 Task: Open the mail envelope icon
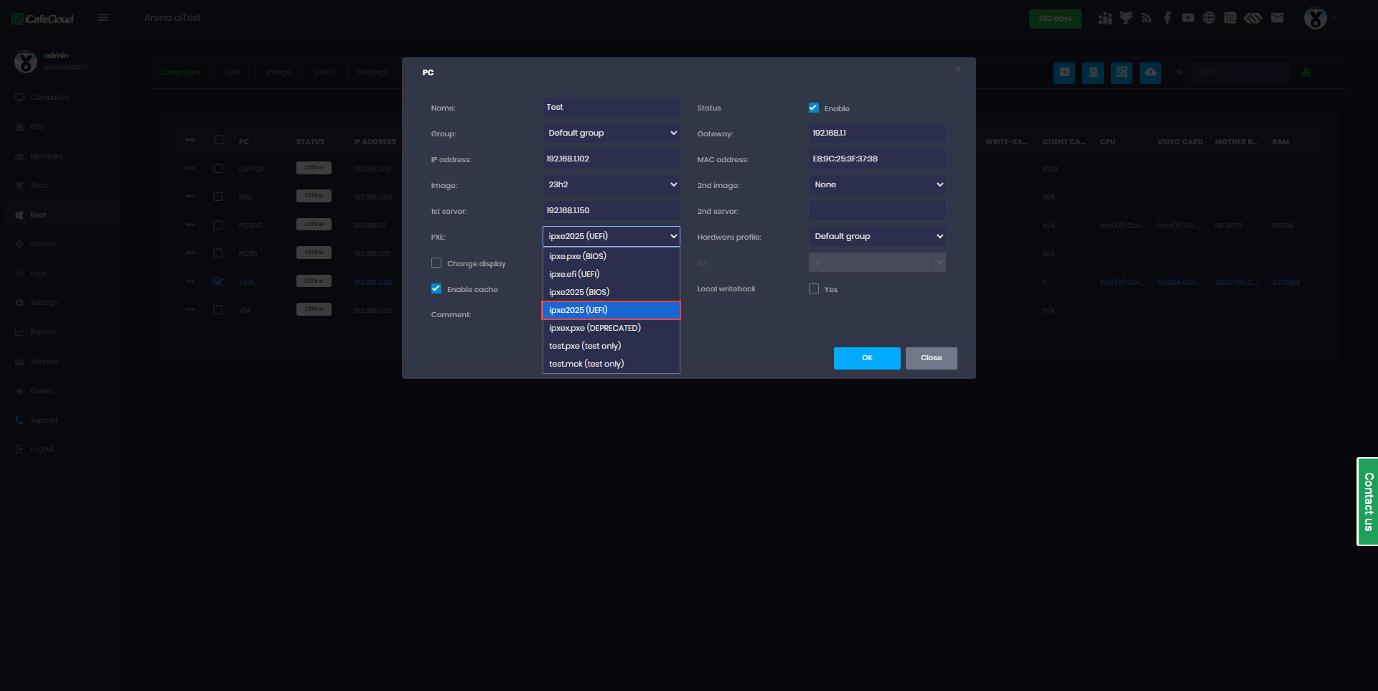pyautogui.click(x=1277, y=18)
